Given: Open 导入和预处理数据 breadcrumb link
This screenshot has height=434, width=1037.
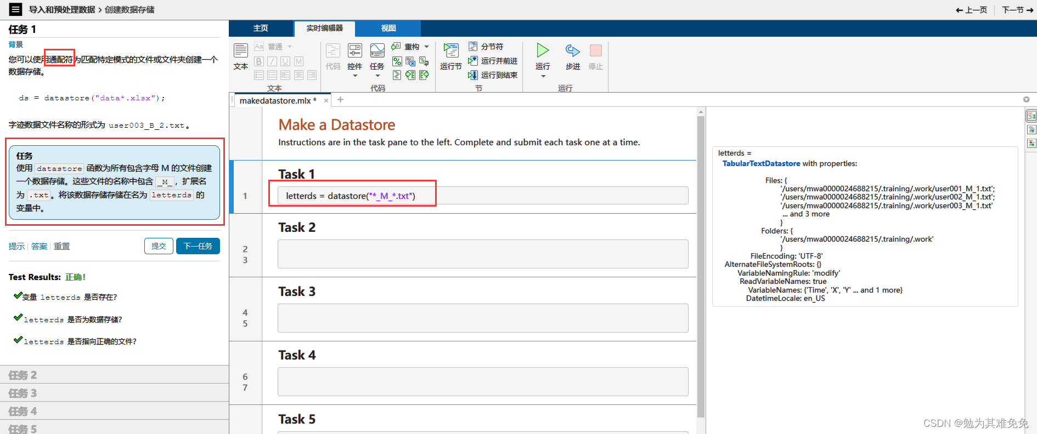Looking at the screenshot, I should click(62, 10).
